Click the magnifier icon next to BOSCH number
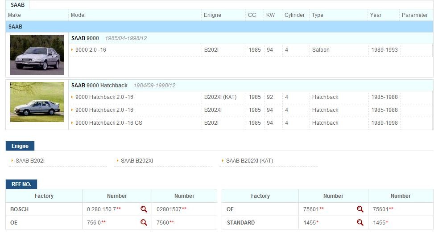 [144, 209]
